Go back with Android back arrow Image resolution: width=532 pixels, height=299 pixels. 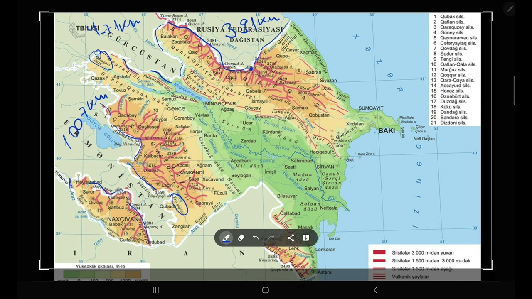(x=375, y=290)
